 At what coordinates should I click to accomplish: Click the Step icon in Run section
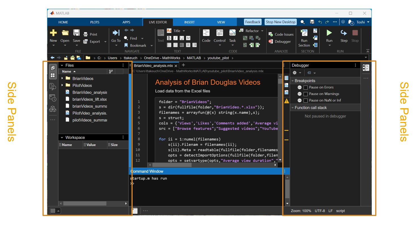344,33
